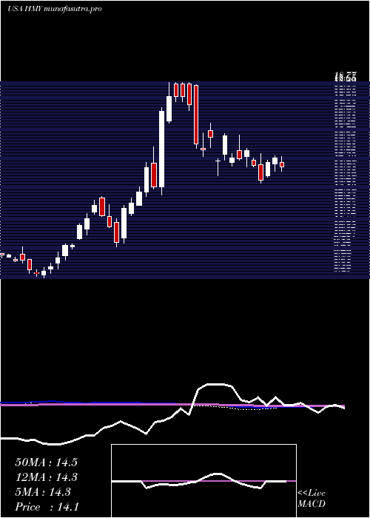This screenshot has height=518, width=370.
Task: Click the peak of the white indicator line
Action: point(215,384)
